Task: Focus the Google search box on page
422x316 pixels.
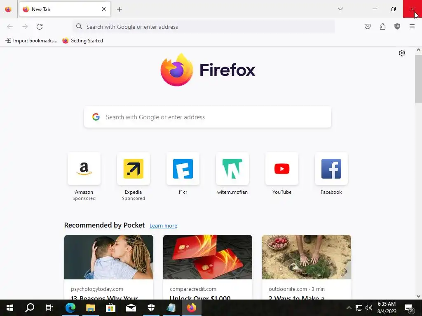Action: (x=208, y=117)
